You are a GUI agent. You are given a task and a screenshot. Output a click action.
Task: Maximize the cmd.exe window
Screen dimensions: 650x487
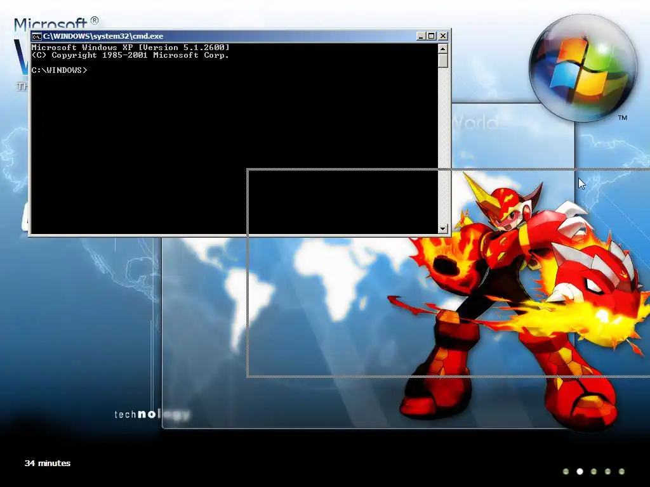coord(432,36)
